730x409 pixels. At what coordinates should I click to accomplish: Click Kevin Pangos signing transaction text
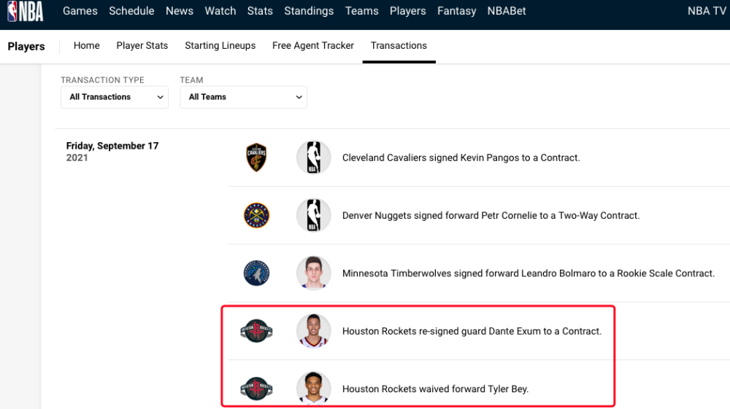pos(461,157)
